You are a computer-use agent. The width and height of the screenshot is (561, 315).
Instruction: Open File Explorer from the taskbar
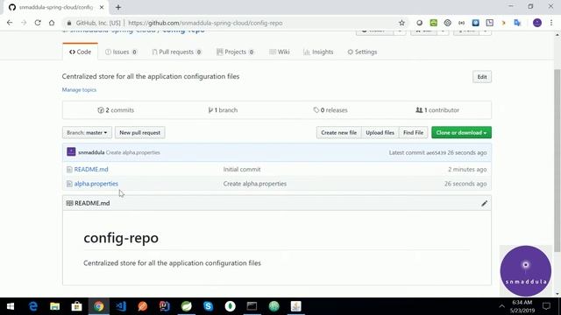pyautogui.click(x=54, y=306)
